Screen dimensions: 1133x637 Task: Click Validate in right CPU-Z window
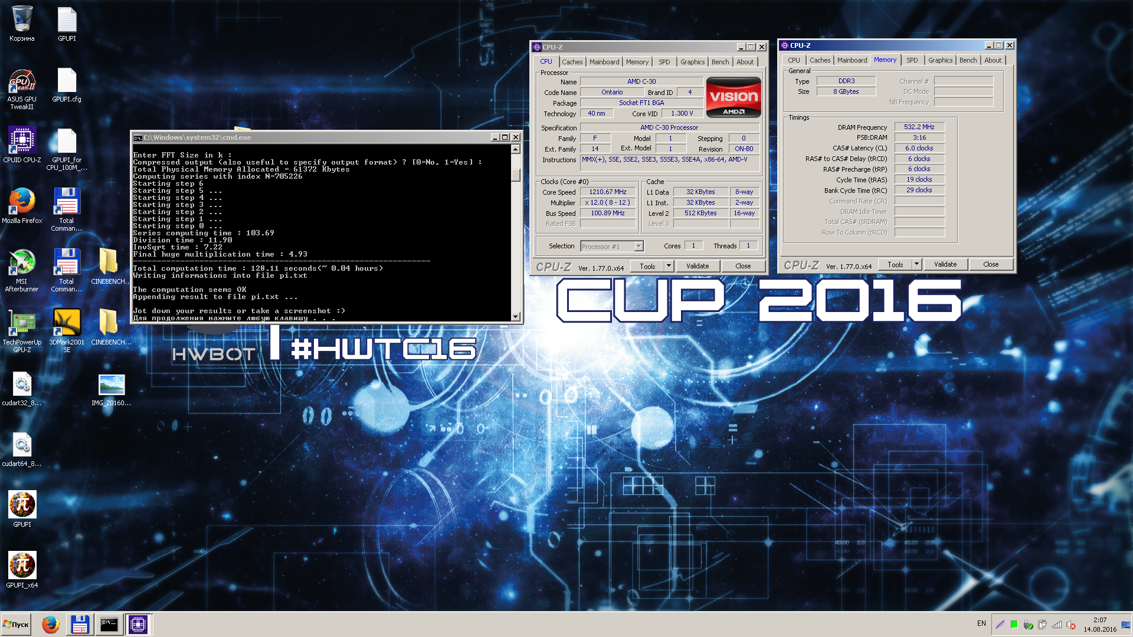[945, 265]
